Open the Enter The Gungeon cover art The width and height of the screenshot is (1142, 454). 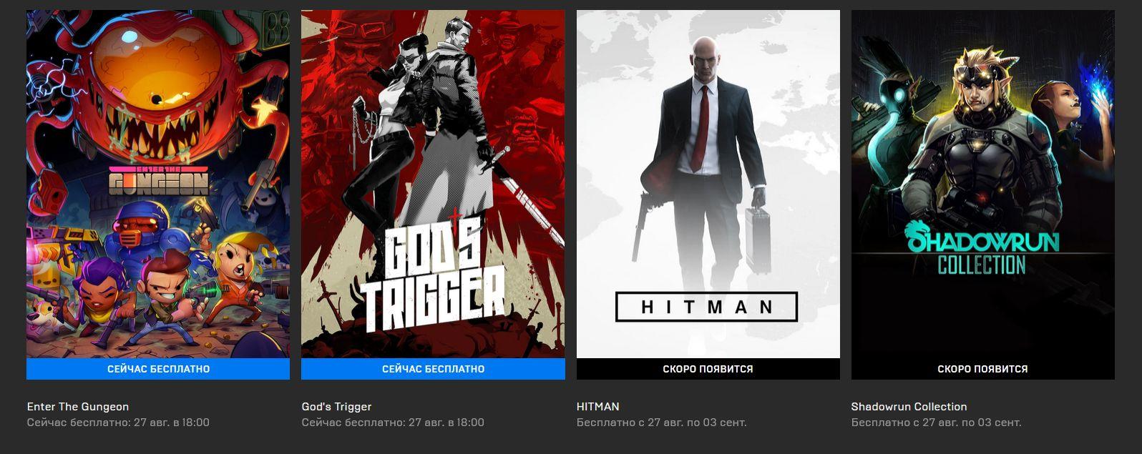coord(158,184)
